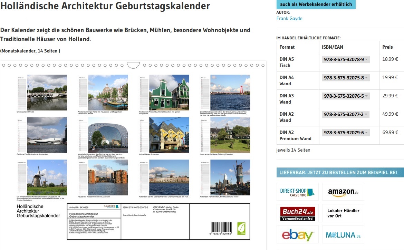Open ISBN dropdown arrow for 49.99 € DIN A2
404x250 pixels.
[366, 114]
